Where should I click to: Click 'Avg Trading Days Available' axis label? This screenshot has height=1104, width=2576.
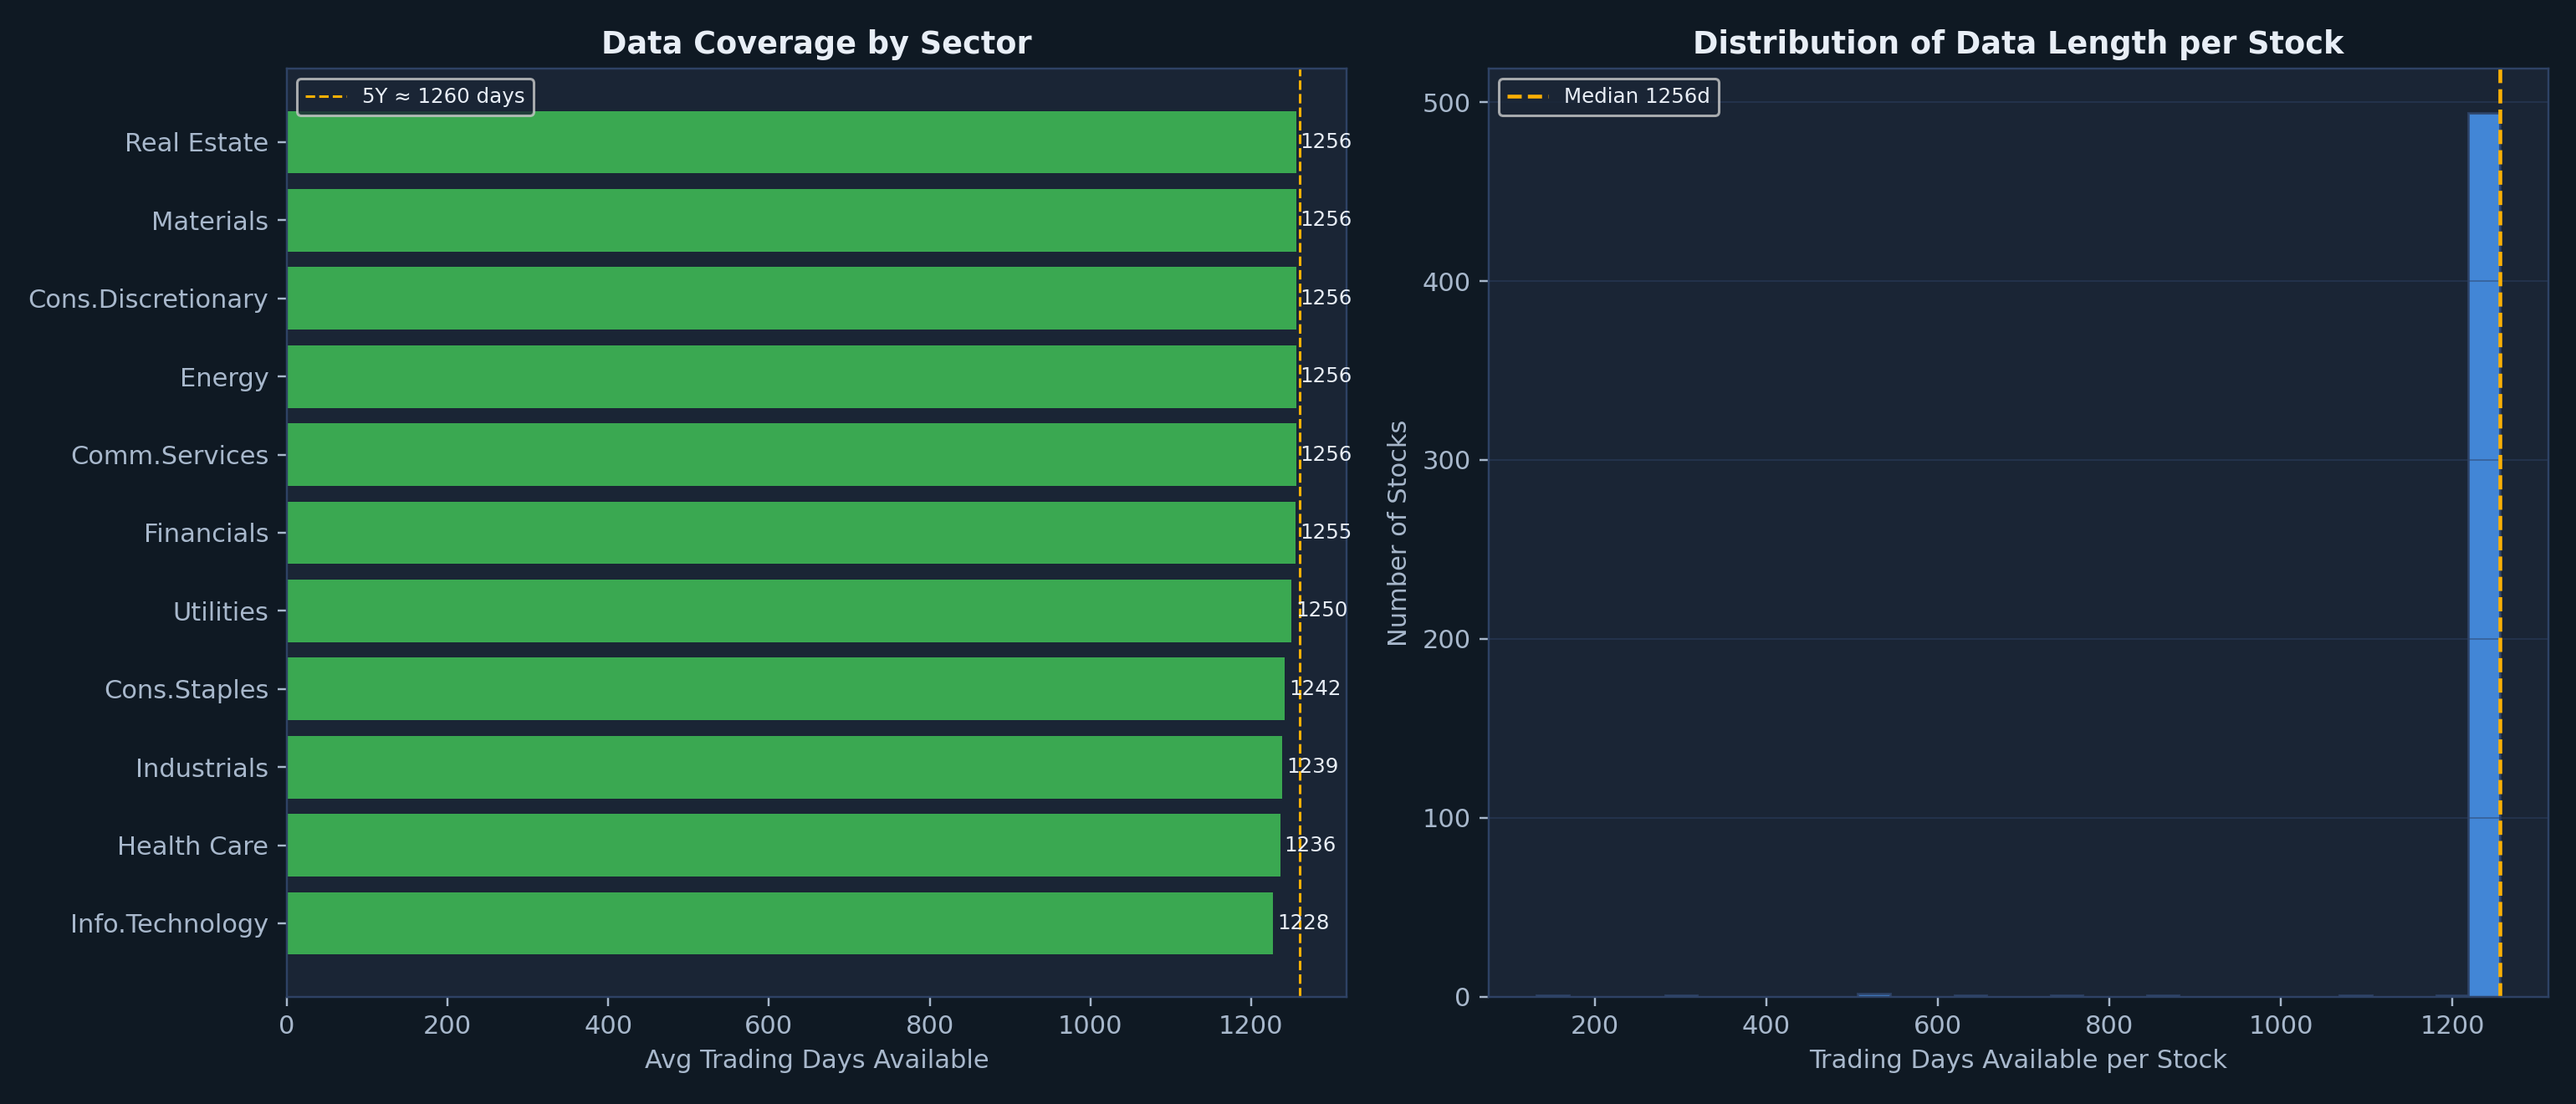[816, 1060]
